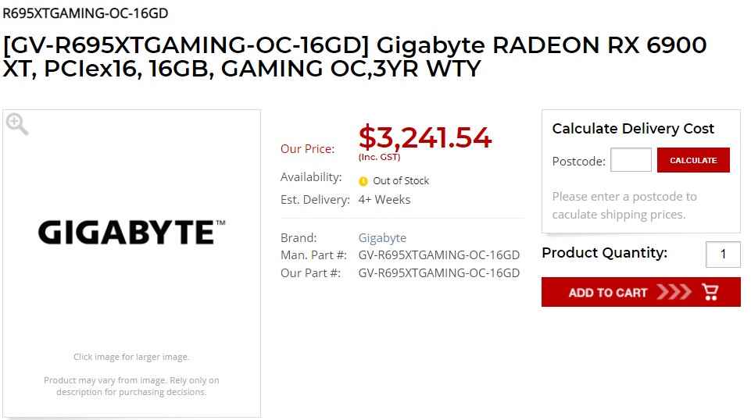The width and height of the screenshot is (751, 420).
Task: Click the product title heading
Action: 355,56
